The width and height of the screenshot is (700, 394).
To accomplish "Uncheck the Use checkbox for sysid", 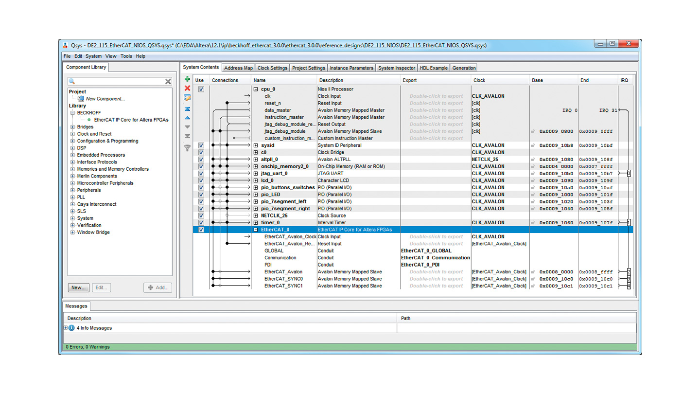I will [201, 145].
